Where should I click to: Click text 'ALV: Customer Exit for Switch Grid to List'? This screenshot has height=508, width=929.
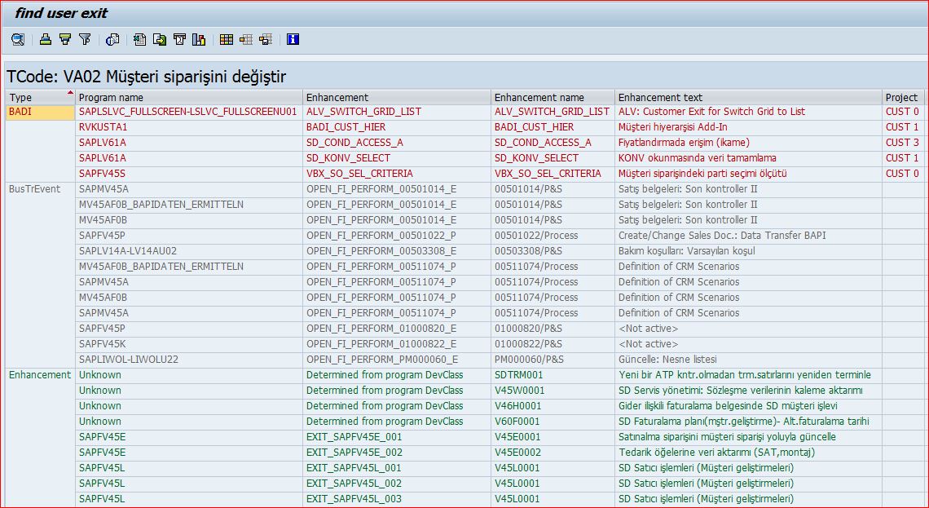711,112
